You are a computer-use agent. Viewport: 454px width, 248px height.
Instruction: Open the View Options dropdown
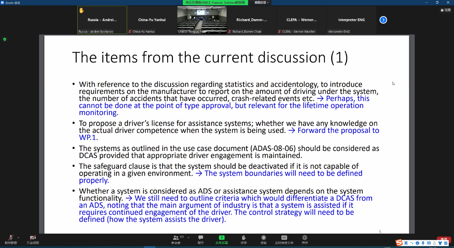[x=261, y=3]
